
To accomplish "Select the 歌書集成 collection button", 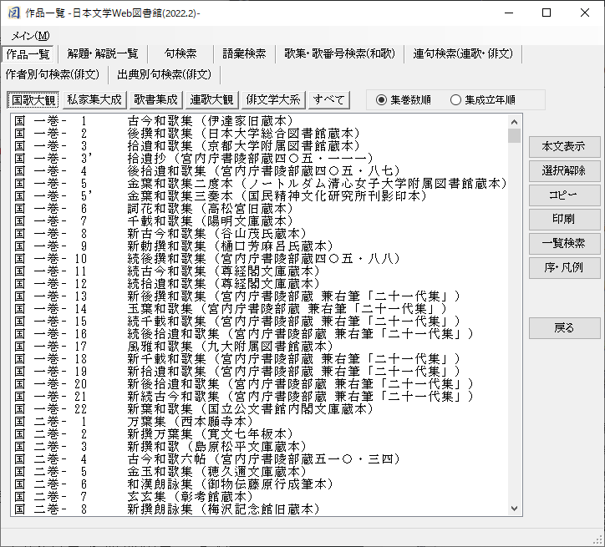I will click(156, 100).
